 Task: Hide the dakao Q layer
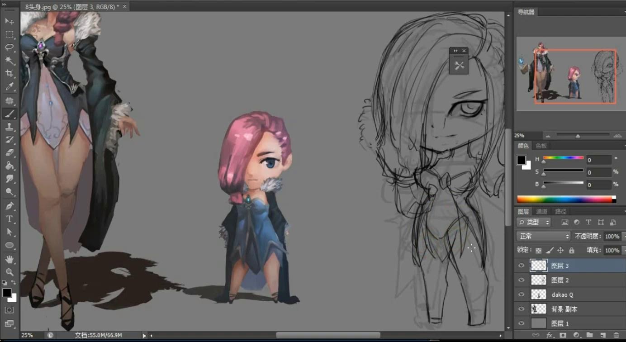[x=522, y=294]
